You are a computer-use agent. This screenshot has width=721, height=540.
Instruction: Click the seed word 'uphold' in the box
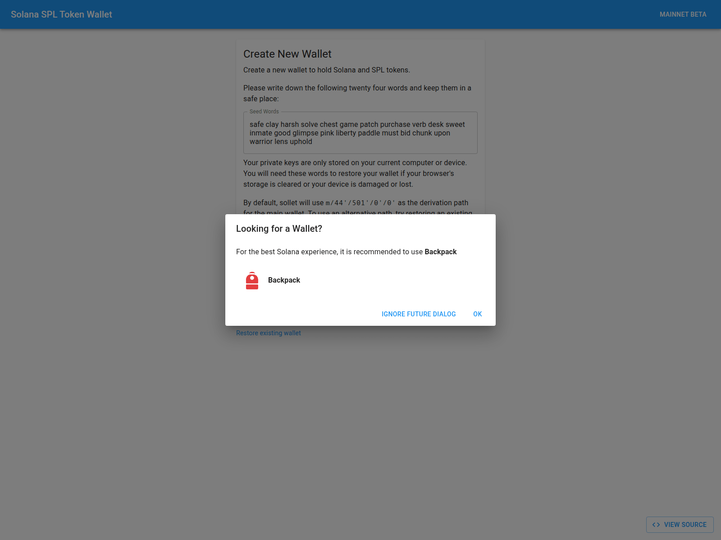coord(301,142)
